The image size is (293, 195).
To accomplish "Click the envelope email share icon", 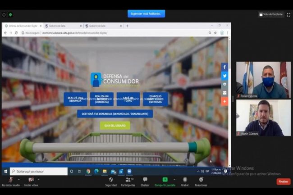I will (x=224, y=93).
